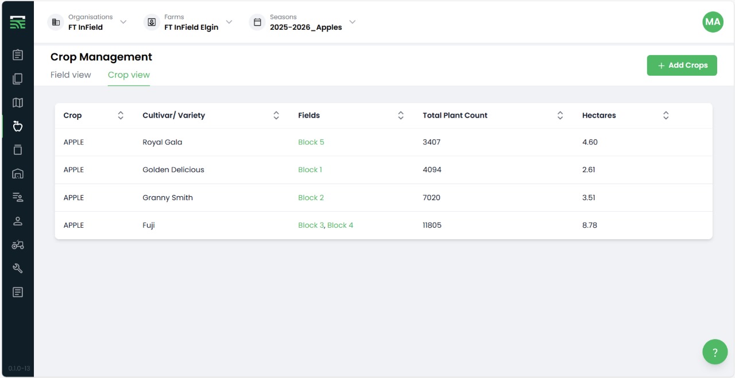This screenshot has width=735, height=378.
Task: Open the Block 3 field link
Action: [311, 225]
